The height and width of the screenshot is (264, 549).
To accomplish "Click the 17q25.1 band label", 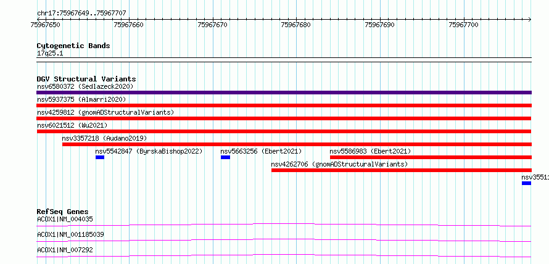I will (x=50, y=54).
